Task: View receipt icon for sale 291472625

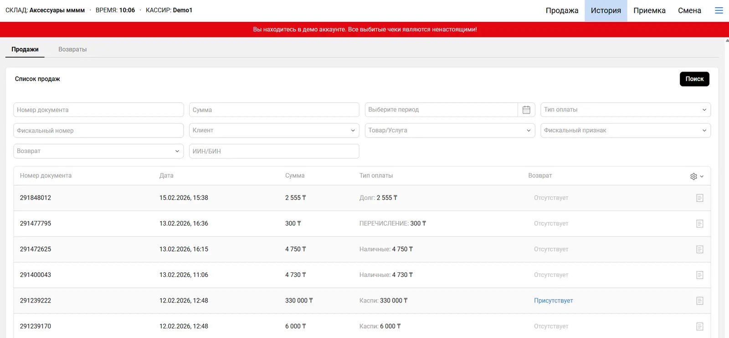Action: pos(700,250)
